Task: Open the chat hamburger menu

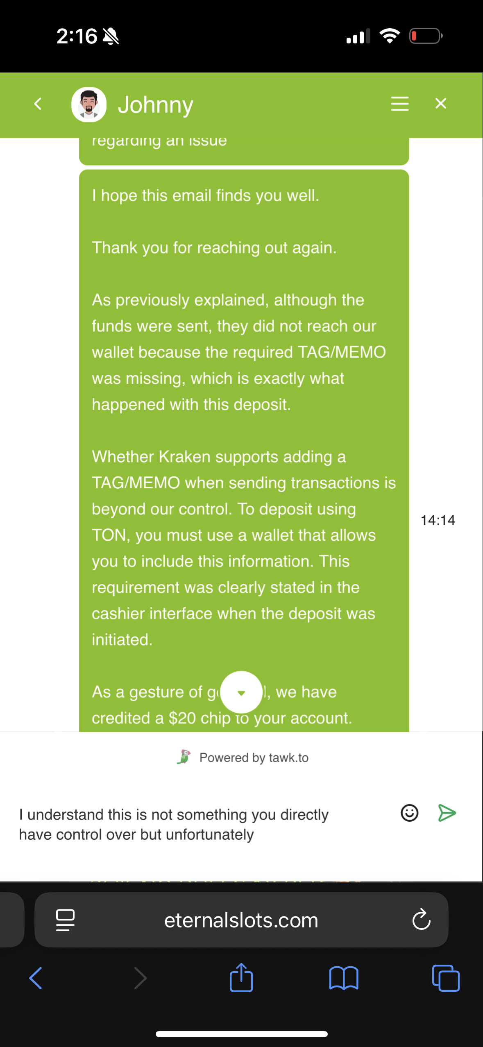Action: 399,104
